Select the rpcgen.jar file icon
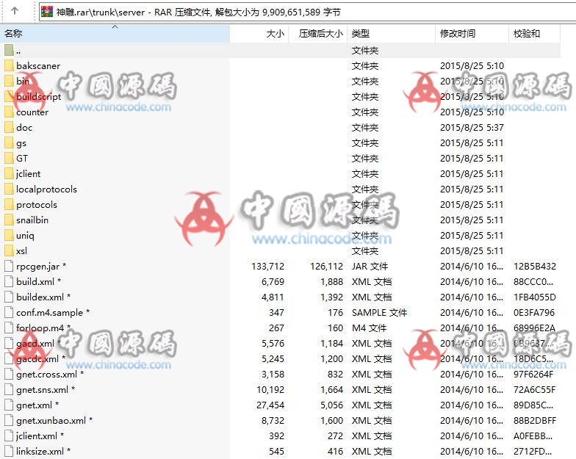 coord(9,266)
